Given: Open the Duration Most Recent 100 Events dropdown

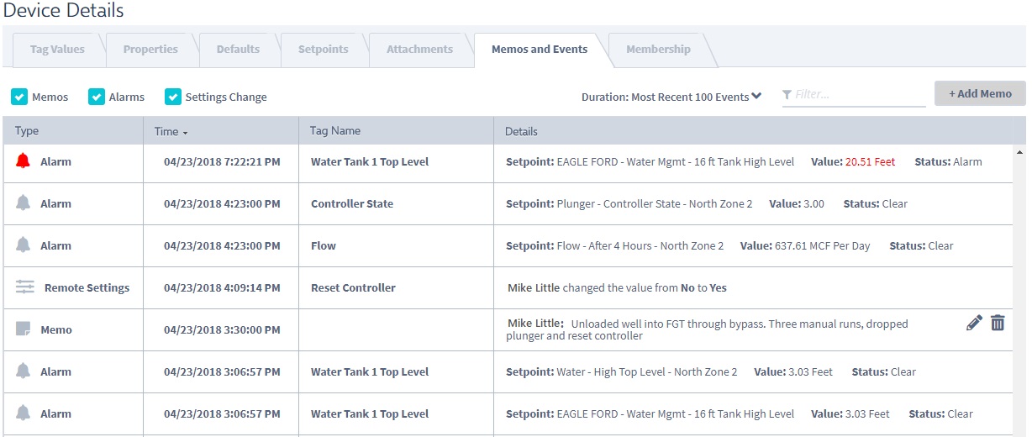Looking at the screenshot, I should click(671, 97).
